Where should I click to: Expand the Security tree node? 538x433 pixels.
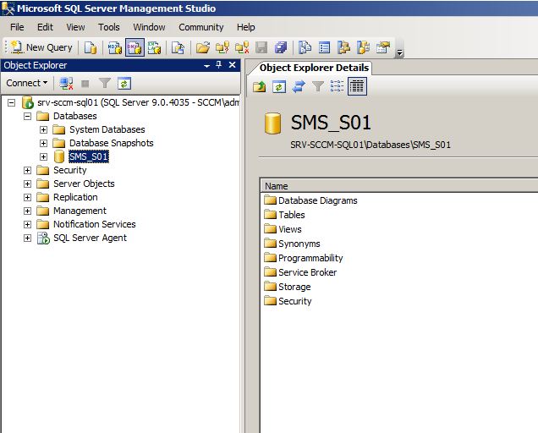[27, 170]
